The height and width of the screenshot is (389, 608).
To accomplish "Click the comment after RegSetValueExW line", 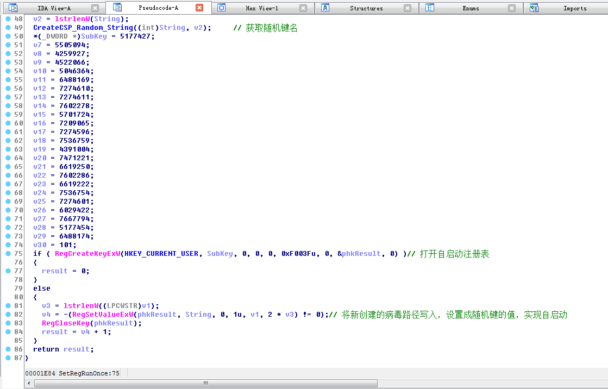I will [x=448, y=315].
